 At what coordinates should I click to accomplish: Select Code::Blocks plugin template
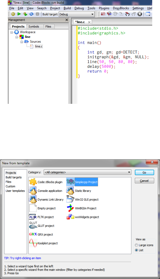(46, 182)
